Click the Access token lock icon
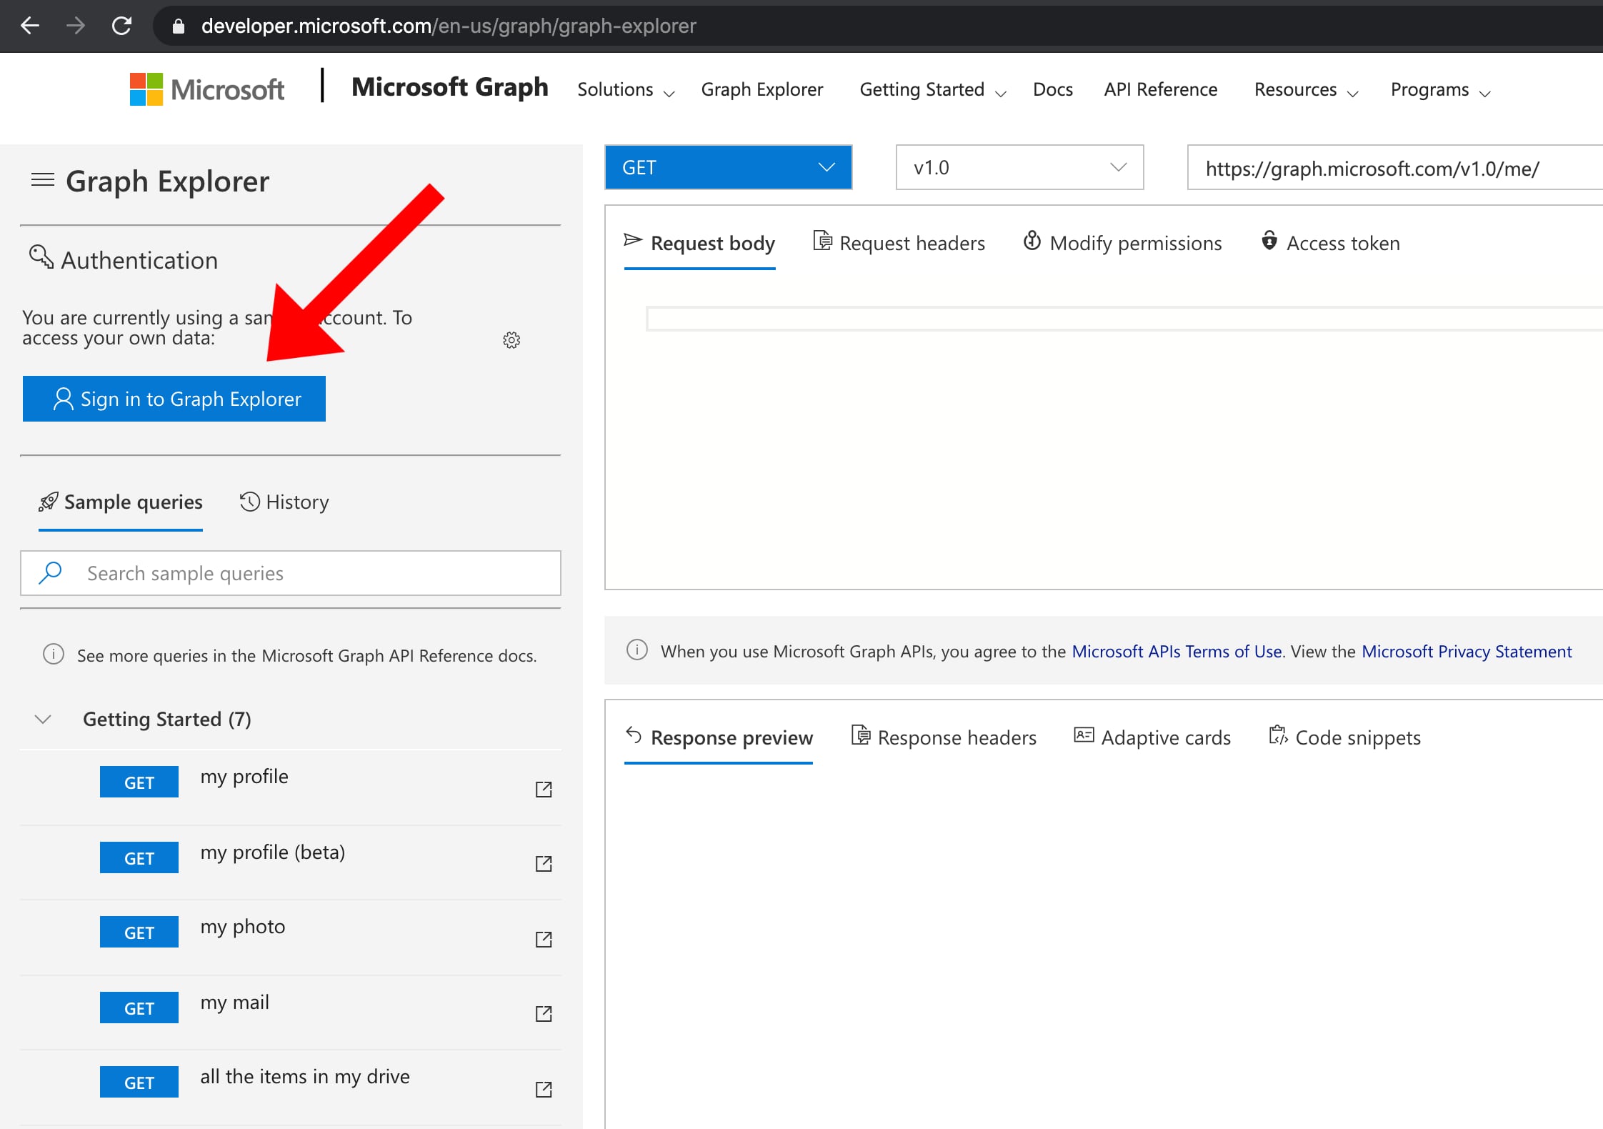The width and height of the screenshot is (1603, 1129). [x=1269, y=242]
